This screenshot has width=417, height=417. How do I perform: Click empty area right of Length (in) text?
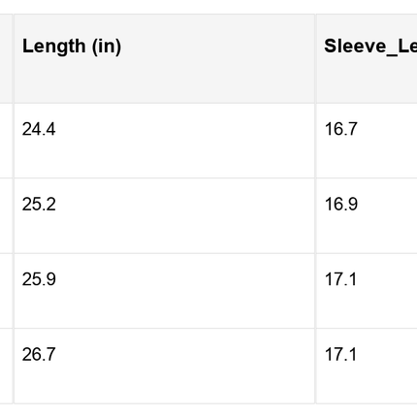218,58
